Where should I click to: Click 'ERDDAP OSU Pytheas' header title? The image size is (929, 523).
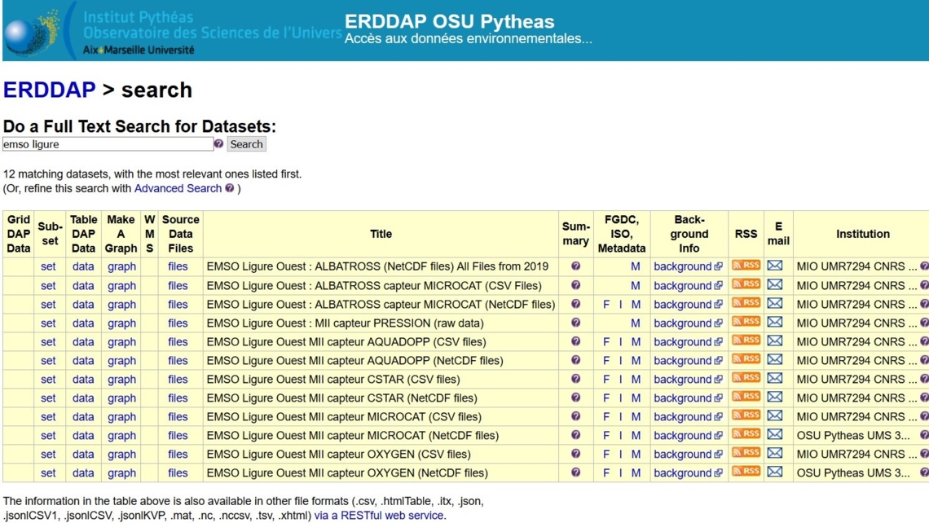point(450,21)
